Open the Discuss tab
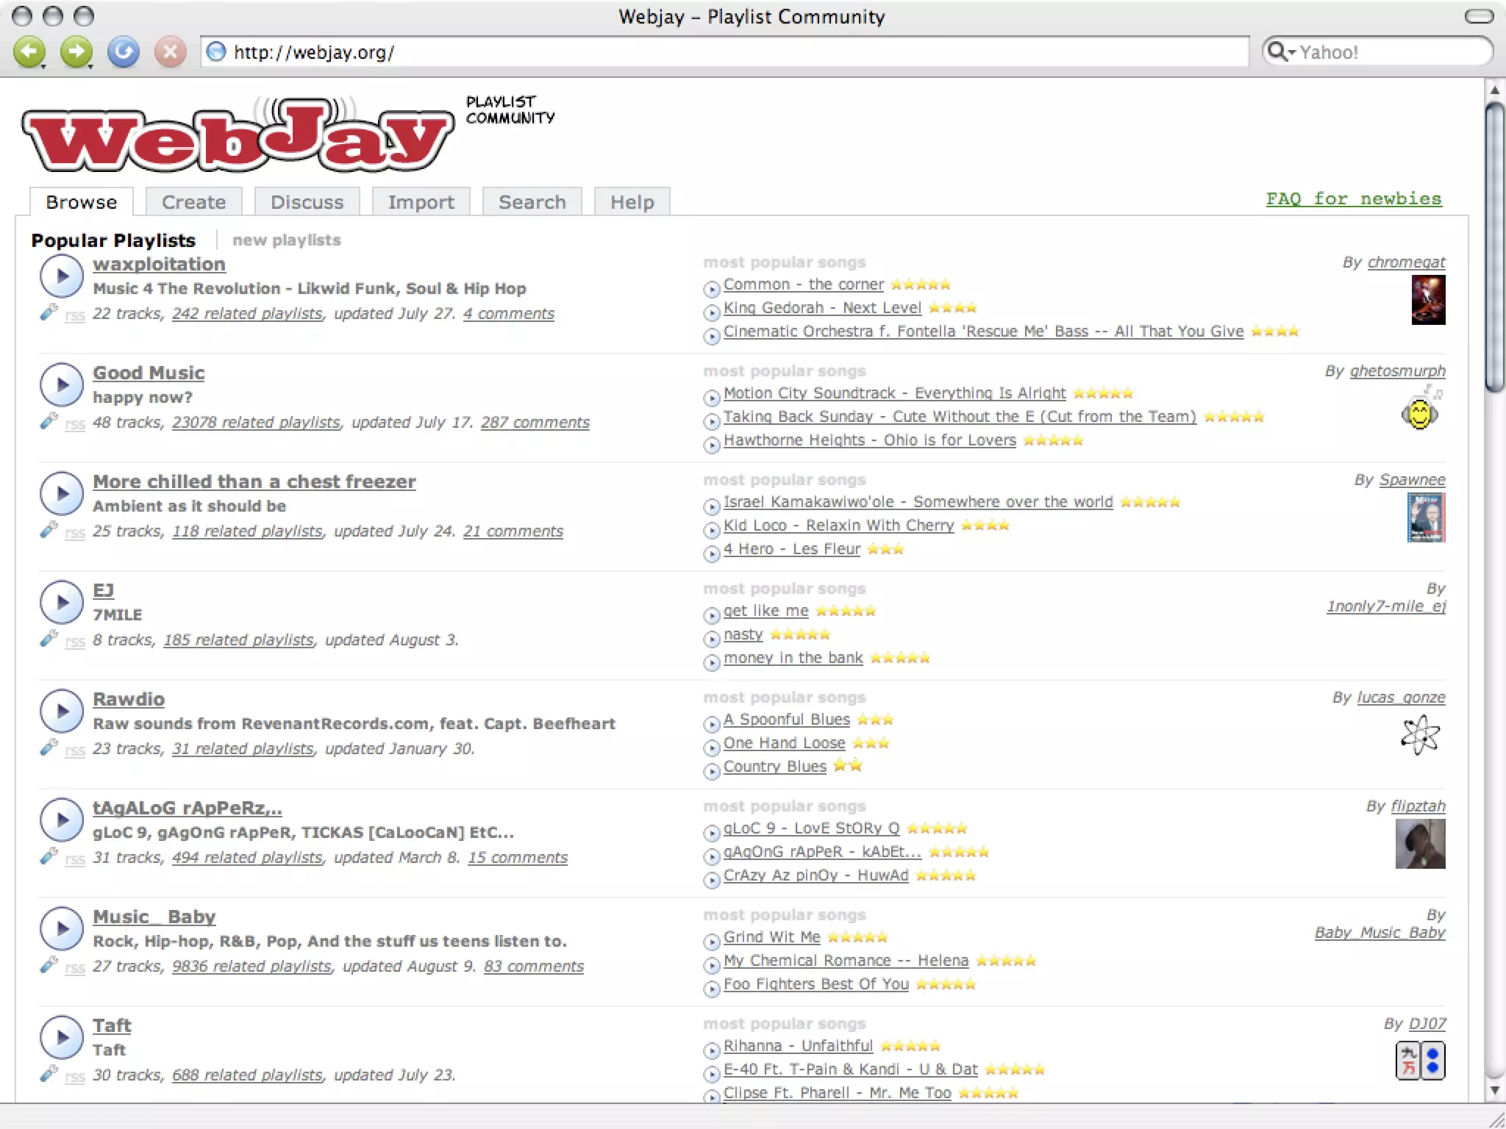 [x=307, y=202]
